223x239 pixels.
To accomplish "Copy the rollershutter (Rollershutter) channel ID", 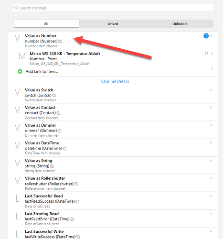I will click(76, 184).
